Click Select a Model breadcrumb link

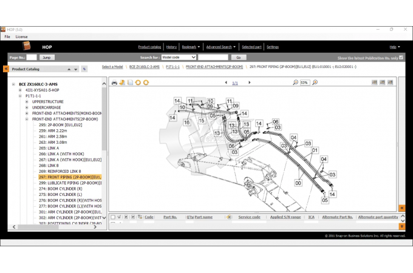(x=112, y=67)
